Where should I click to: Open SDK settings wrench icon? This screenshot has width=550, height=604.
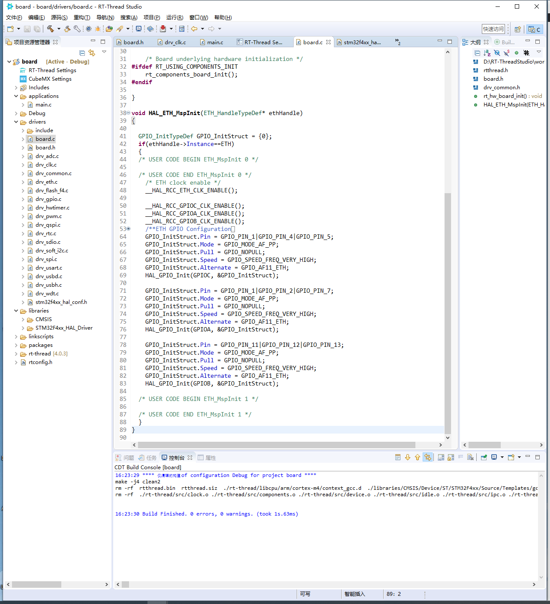click(77, 29)
